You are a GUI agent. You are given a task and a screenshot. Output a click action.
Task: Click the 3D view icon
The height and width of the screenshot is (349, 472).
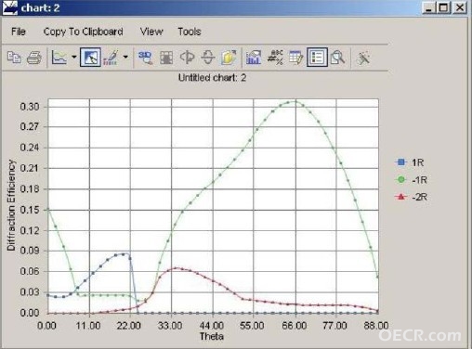(x=145, y=58)
